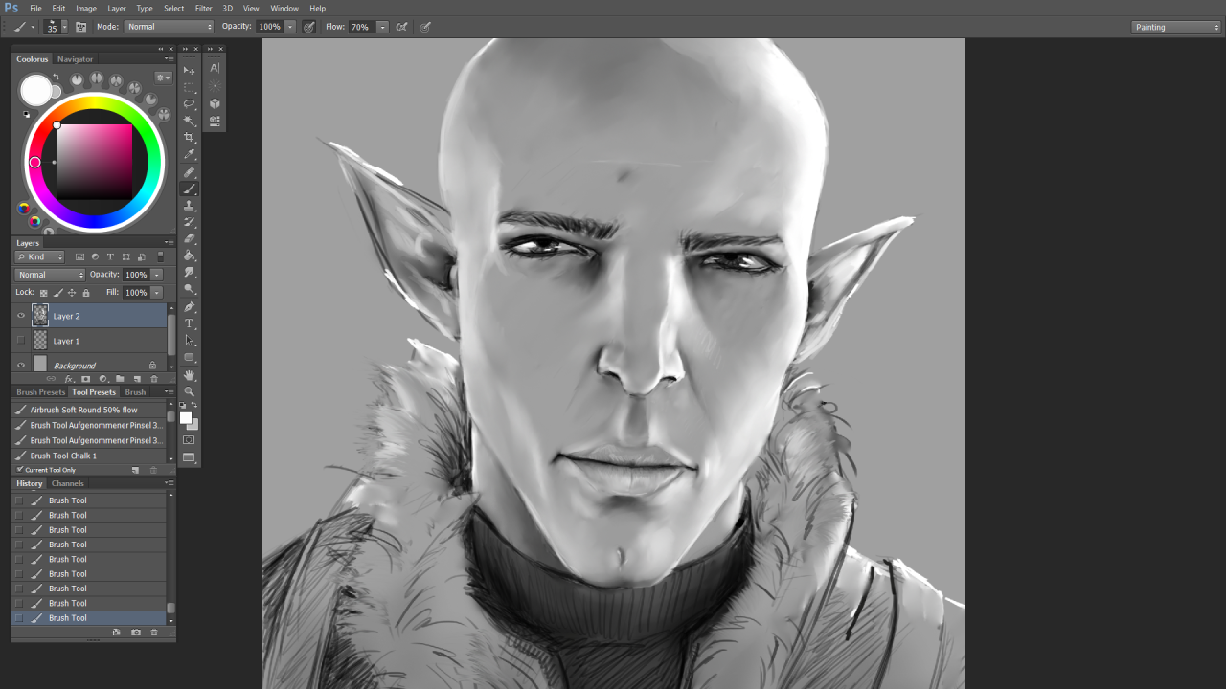Select the Clone Stamp tool
Screen dimensions: 1226x689
pos(189,206)
